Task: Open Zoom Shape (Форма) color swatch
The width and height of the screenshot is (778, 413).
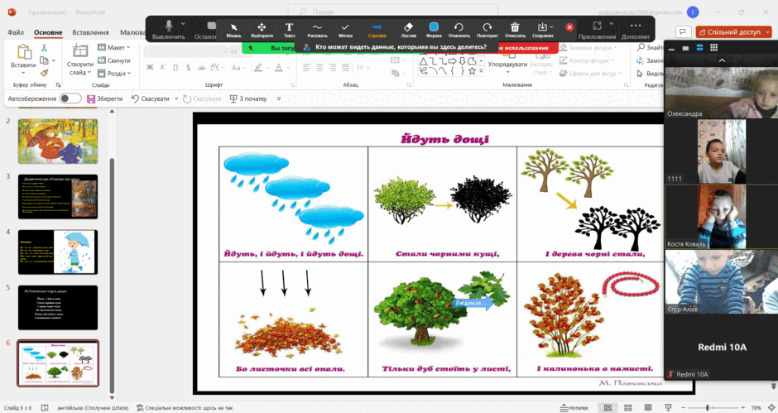Action: coord(434,26)
